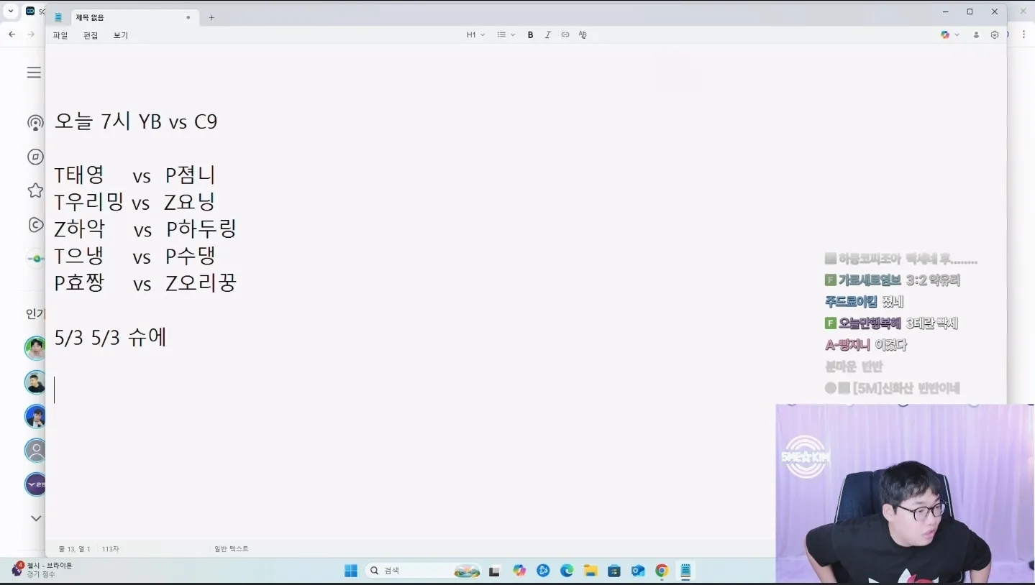Open Microsoft Store from the taskbar
This screenshot has height=585, width=1035.
[614, 571]
